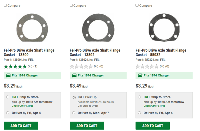Select Deliver by Fri, Apr 4 for 55032

tap(139, 113)
